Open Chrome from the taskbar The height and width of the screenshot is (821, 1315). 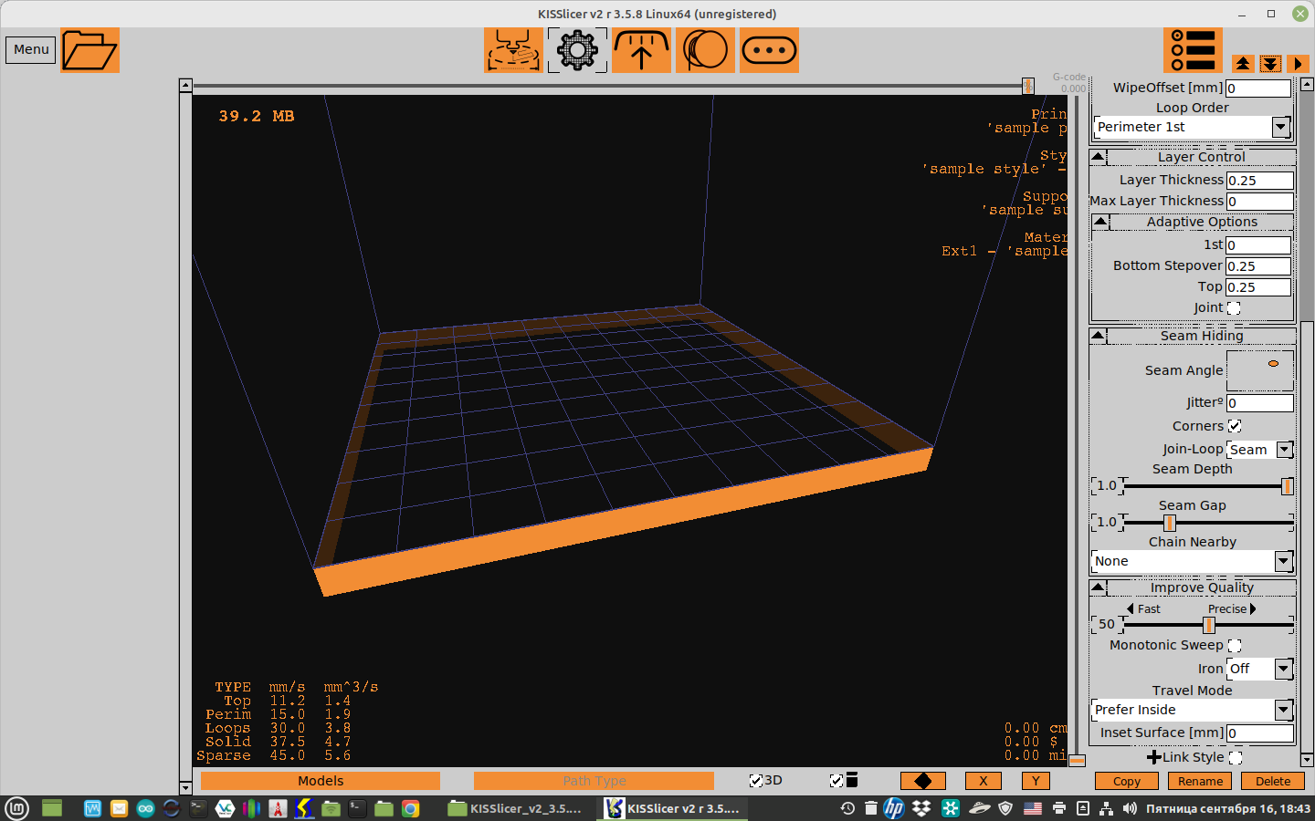pyautogui.click(x=411, y=808)
